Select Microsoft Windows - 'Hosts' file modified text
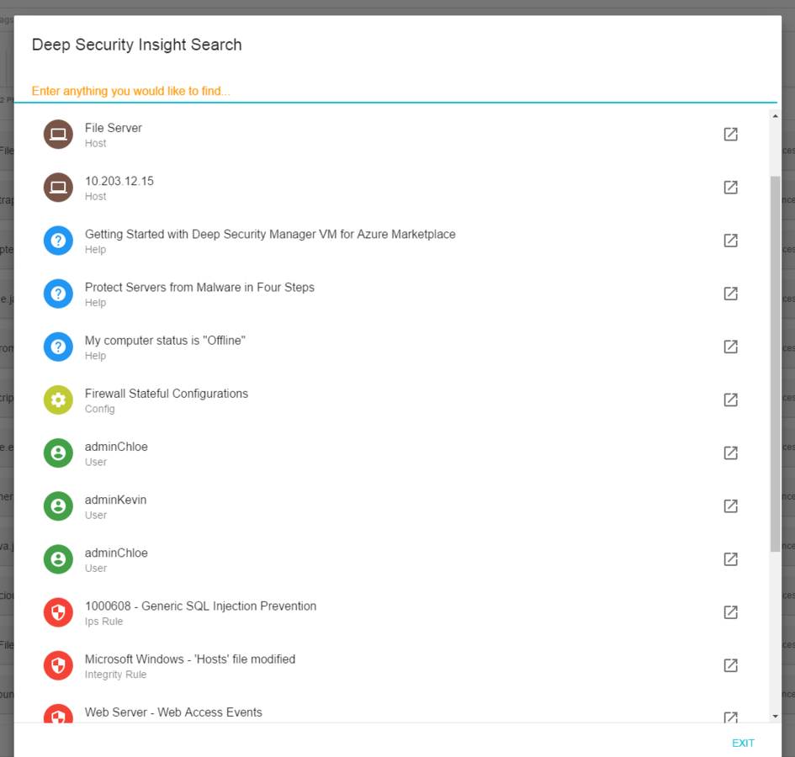 190,659
